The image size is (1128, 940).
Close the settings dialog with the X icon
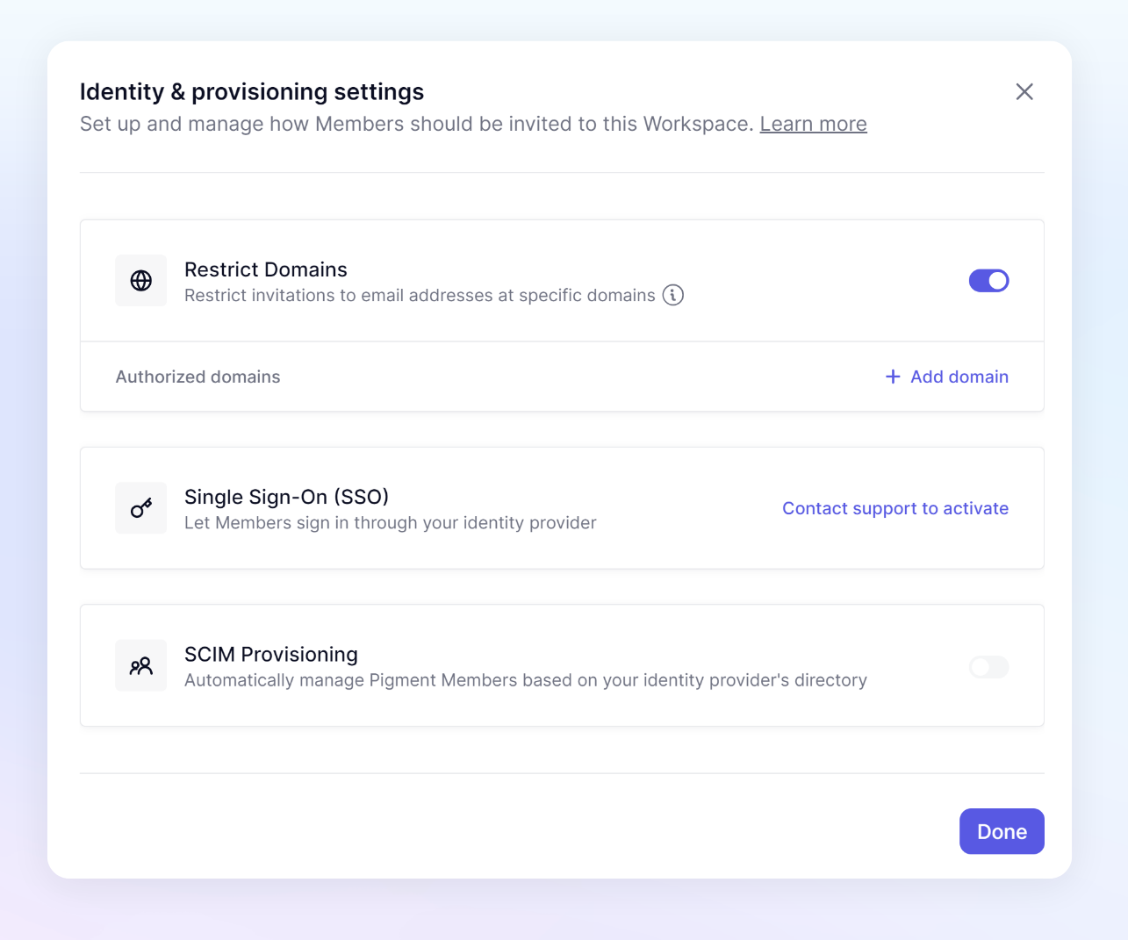1024,92
